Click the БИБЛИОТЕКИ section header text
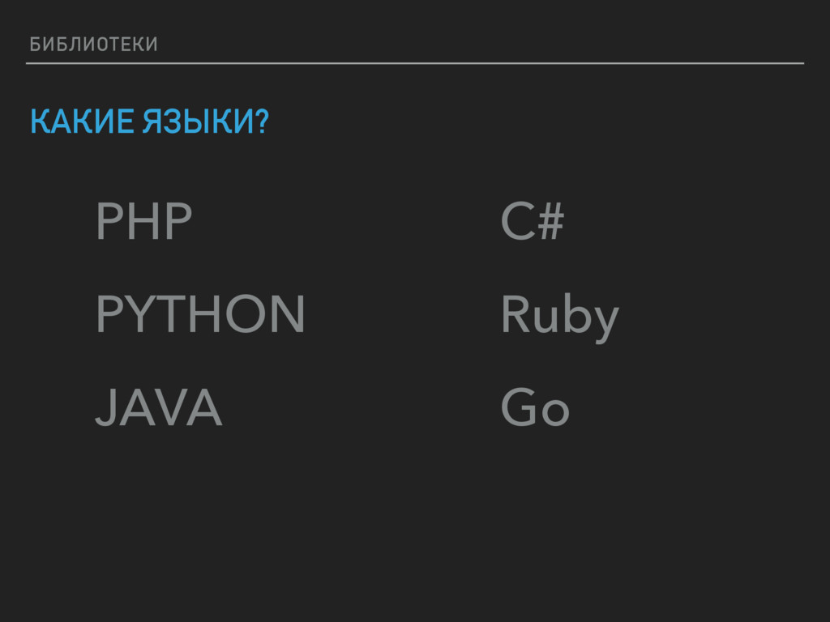Viewport: 830px width, 622px height. coord(94,44)
